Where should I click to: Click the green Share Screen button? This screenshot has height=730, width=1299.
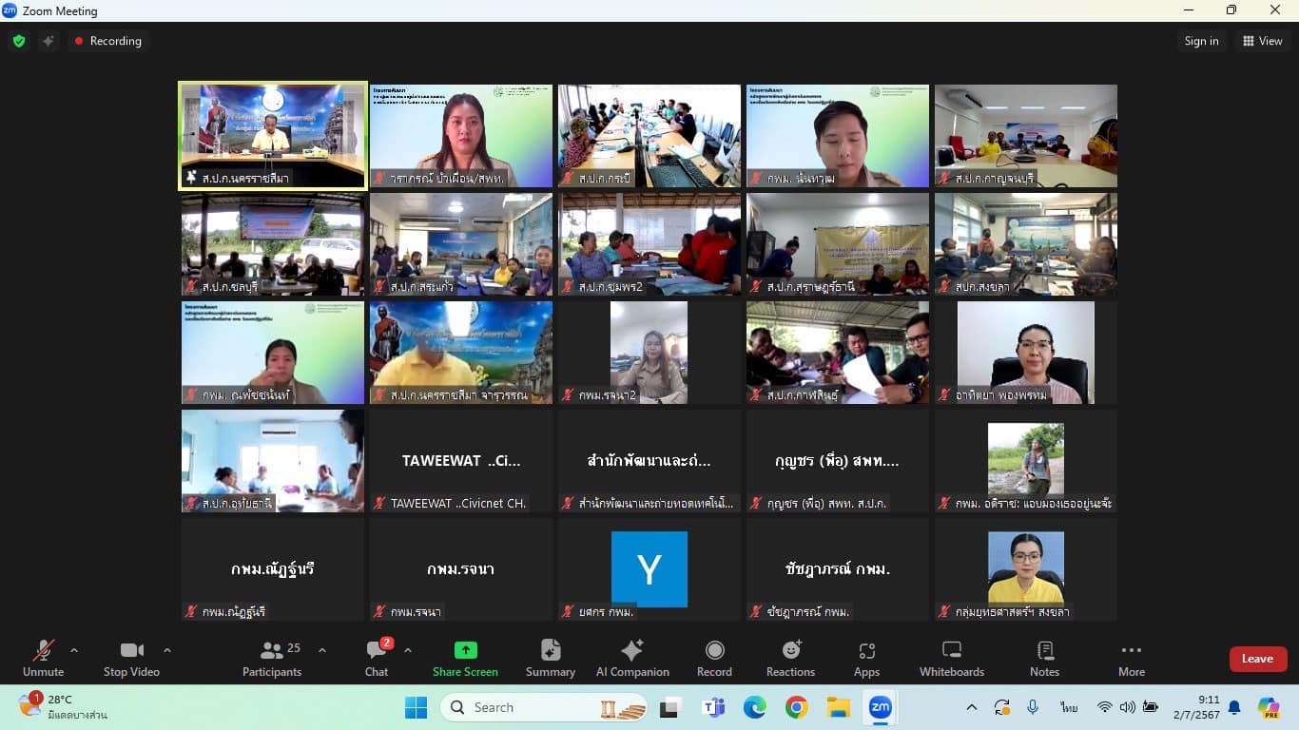coord(465,659)
